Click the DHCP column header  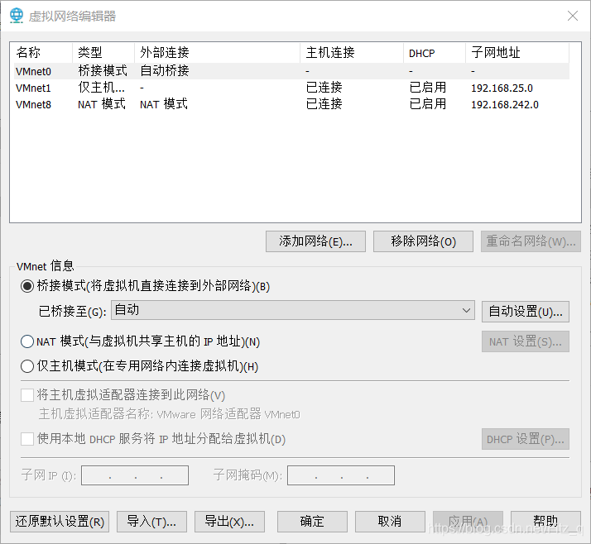pos(435,53)
